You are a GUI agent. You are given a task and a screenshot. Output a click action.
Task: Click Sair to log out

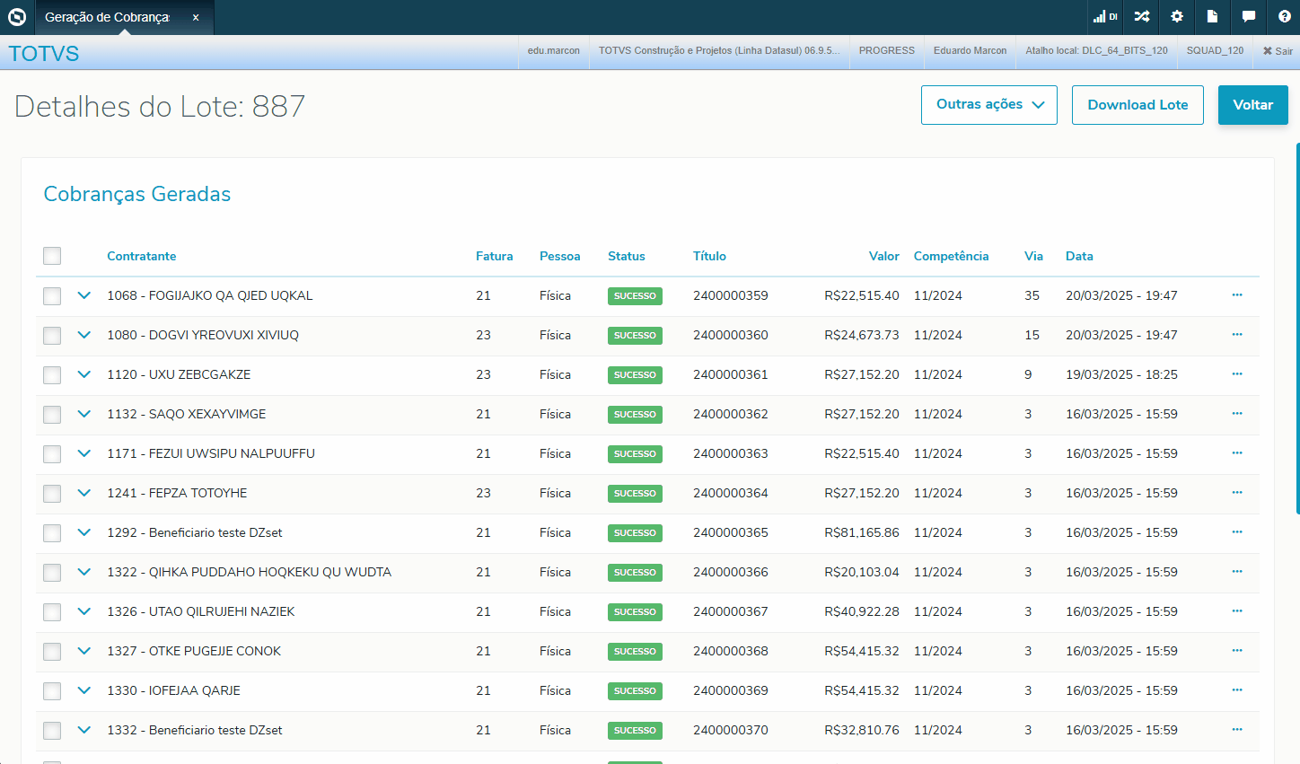(x=1278, y=51)
